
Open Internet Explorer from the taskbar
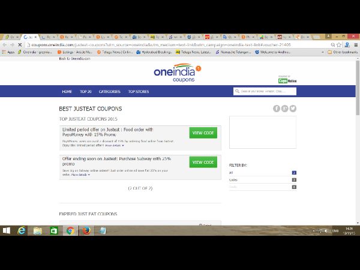(22, 230)
